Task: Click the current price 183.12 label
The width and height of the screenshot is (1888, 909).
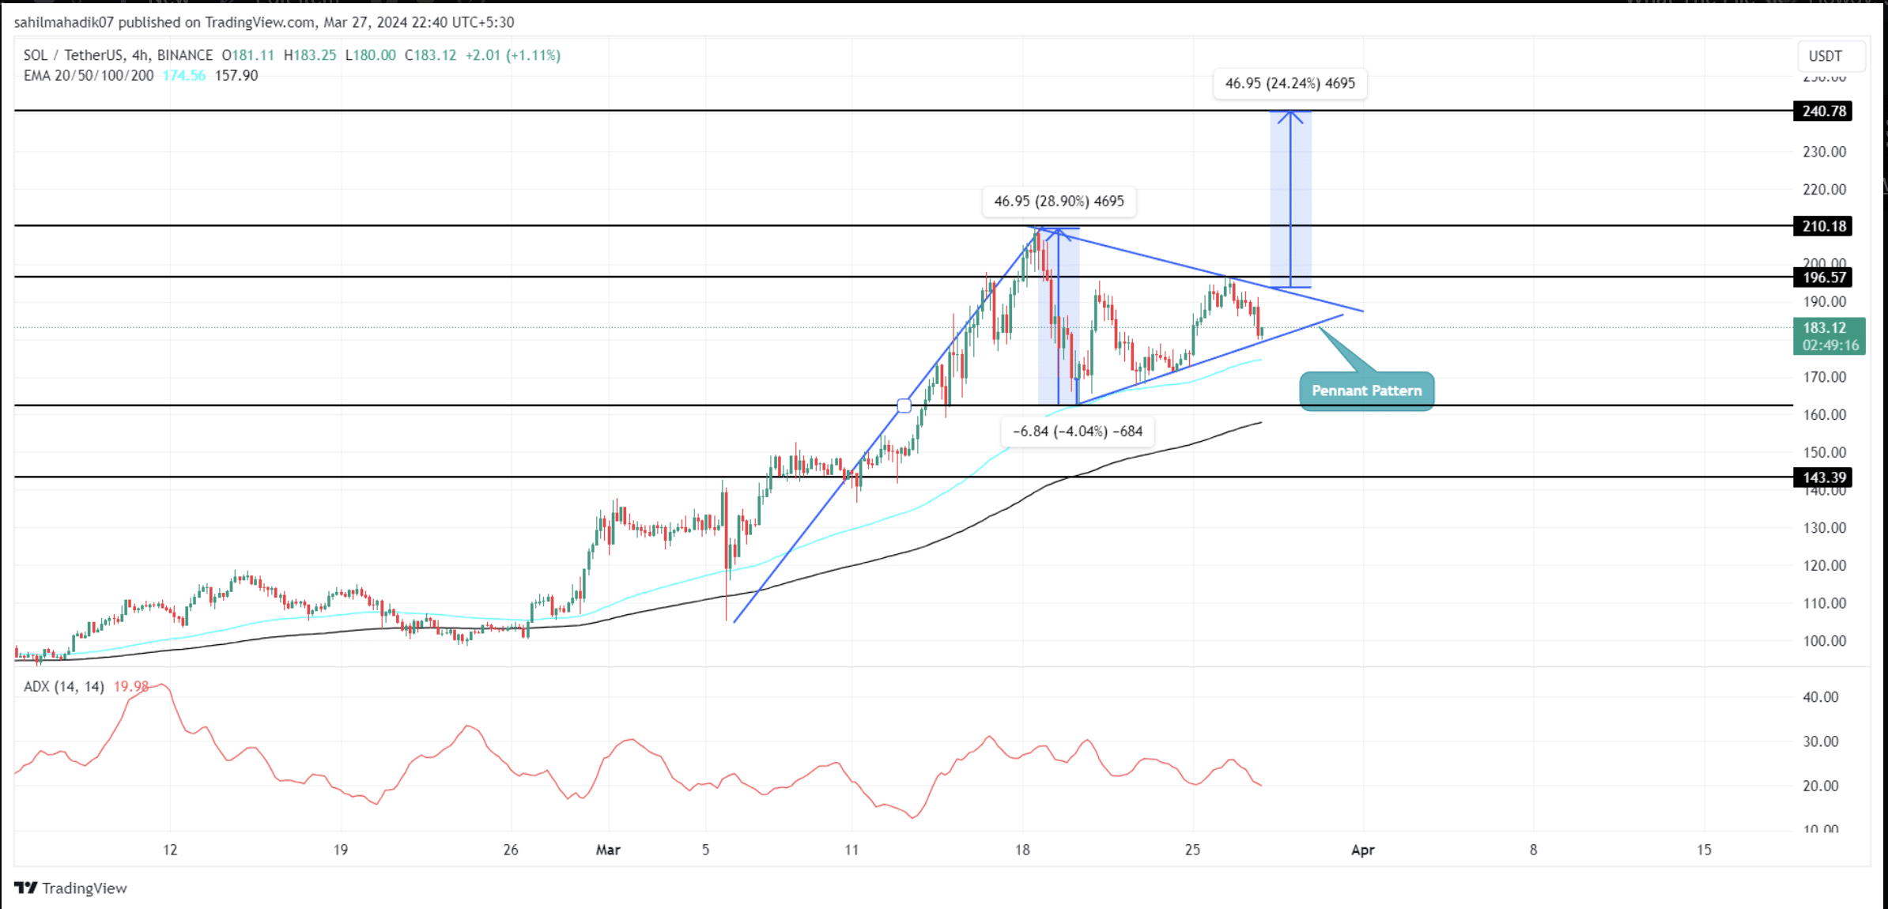Action: coord(1825,327)
